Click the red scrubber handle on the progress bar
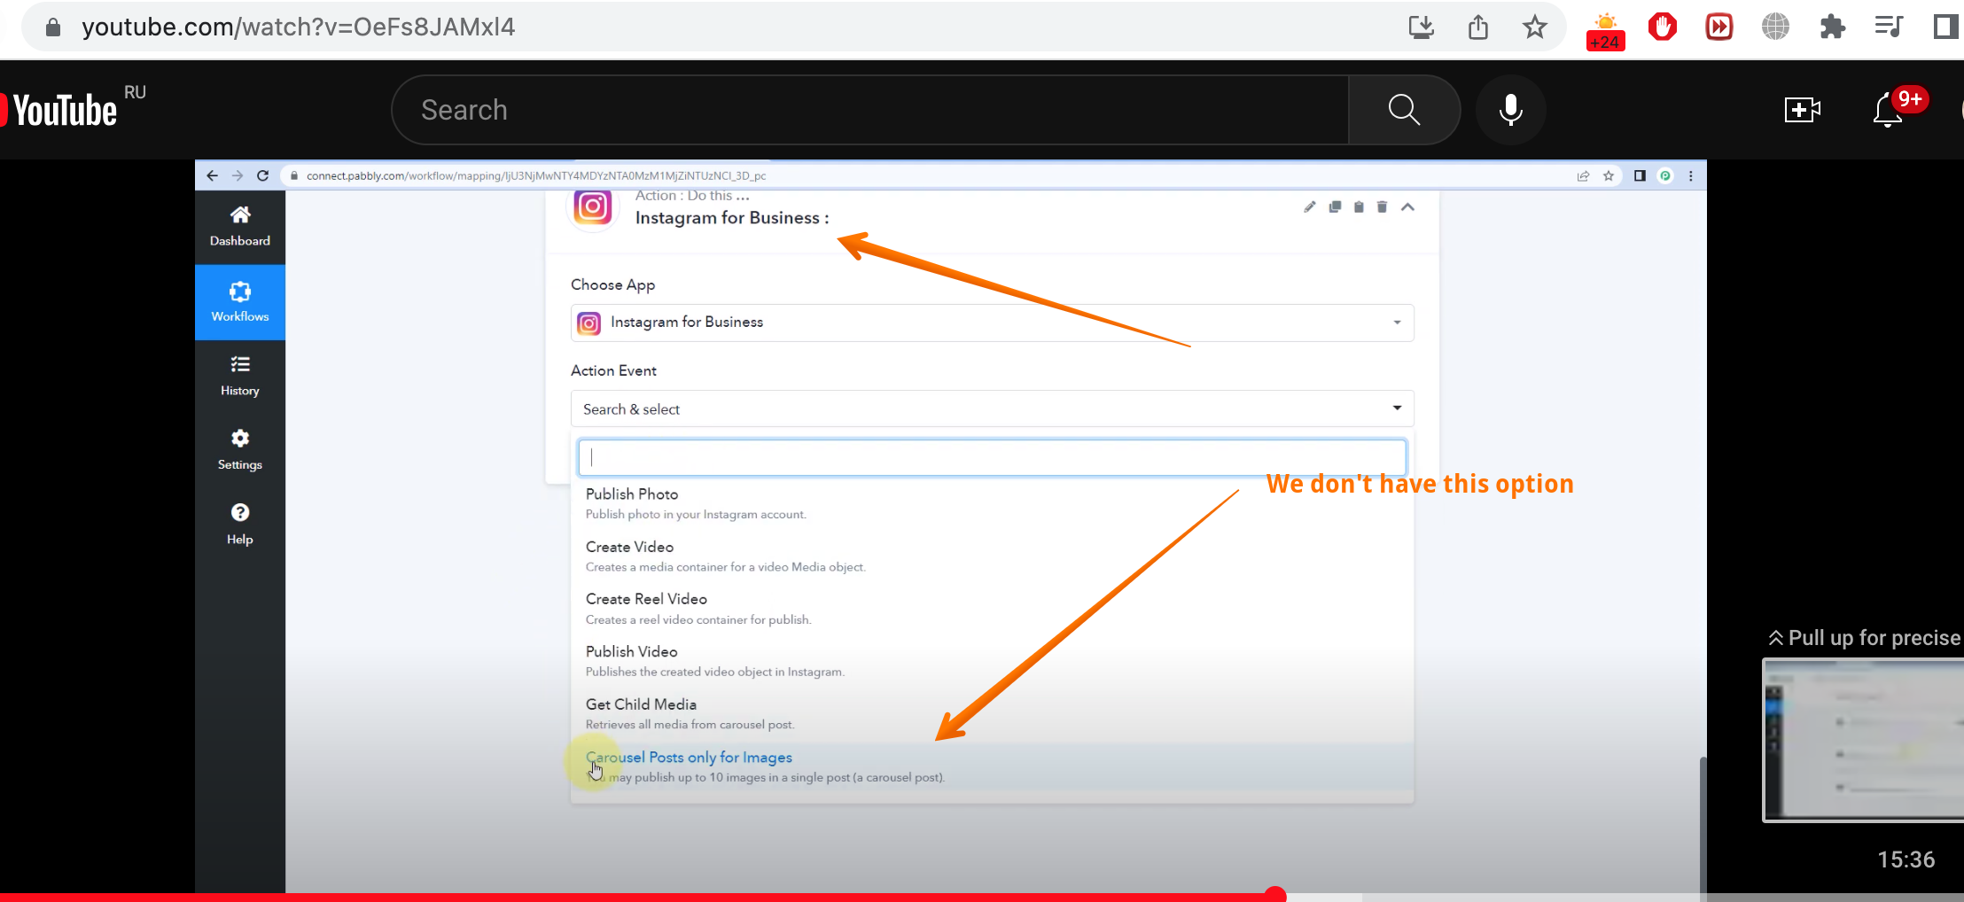Viewport: 1964px width, 902px height. pyautogui.click(x=1275, y=895)
